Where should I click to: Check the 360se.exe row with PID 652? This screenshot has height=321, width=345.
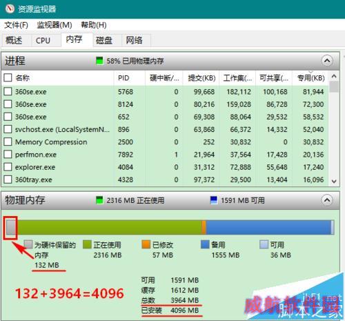[x=8, y=117]
